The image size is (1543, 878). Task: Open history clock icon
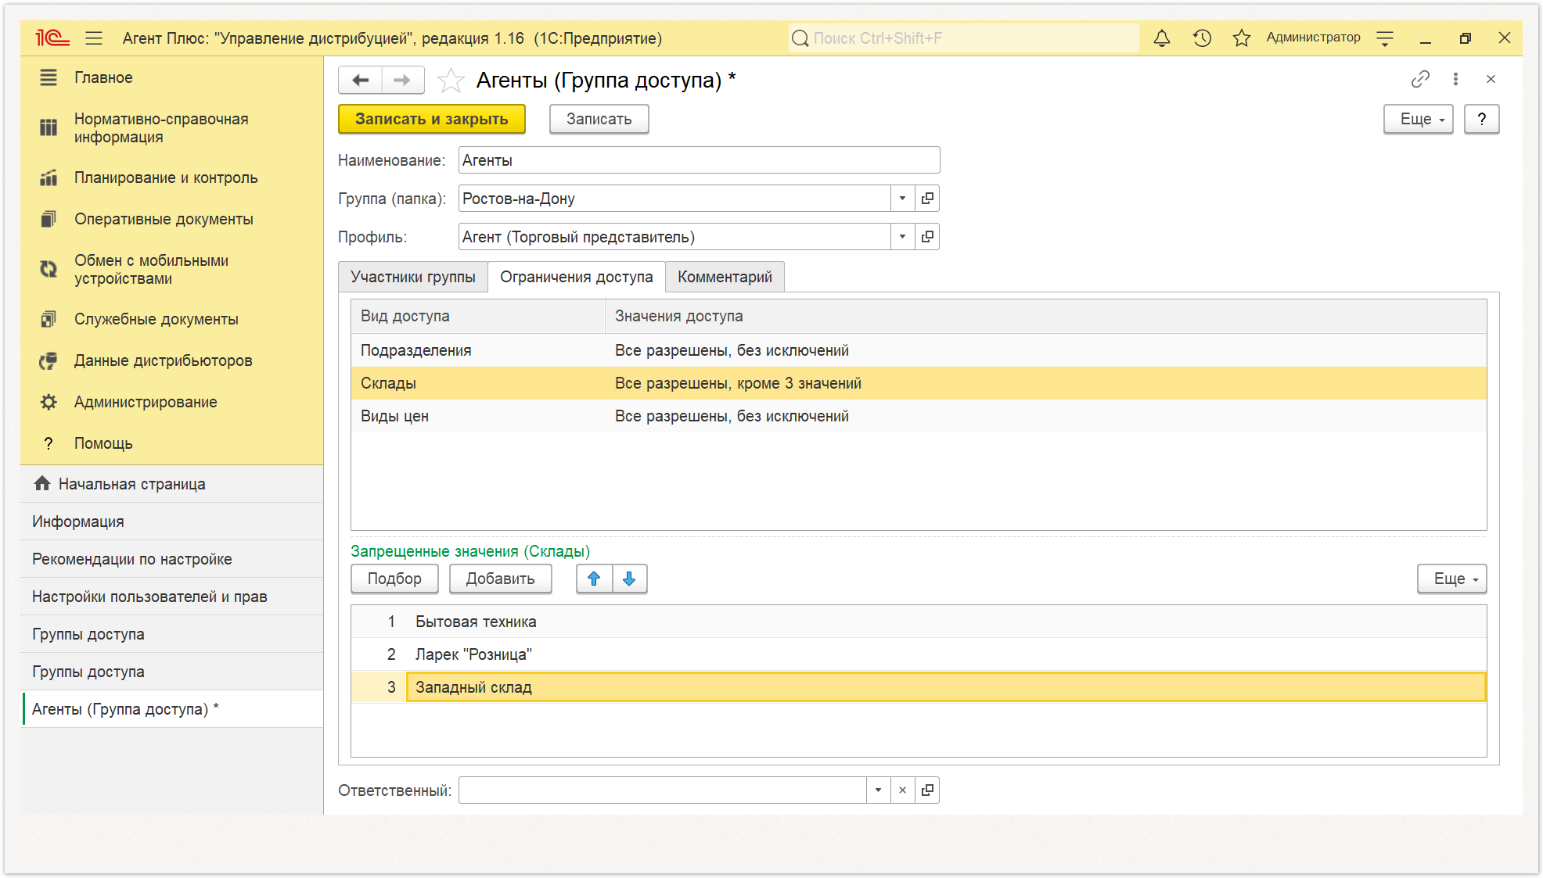pyautogui.click(x=1202, y=38)
